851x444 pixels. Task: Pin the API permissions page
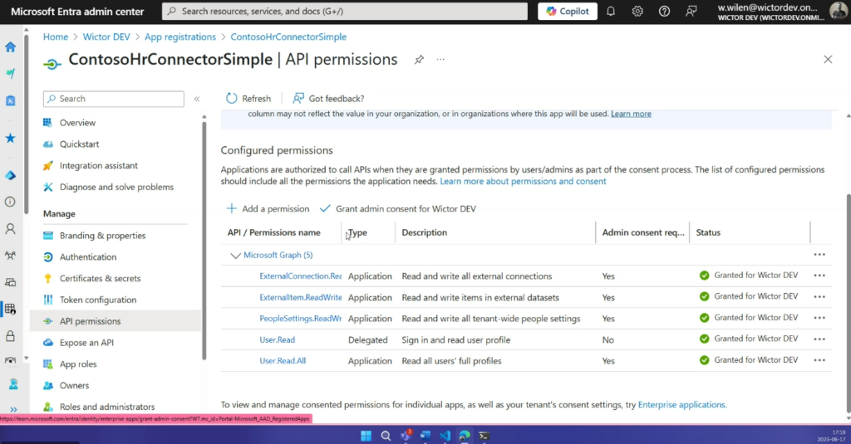tap(419, 60)
